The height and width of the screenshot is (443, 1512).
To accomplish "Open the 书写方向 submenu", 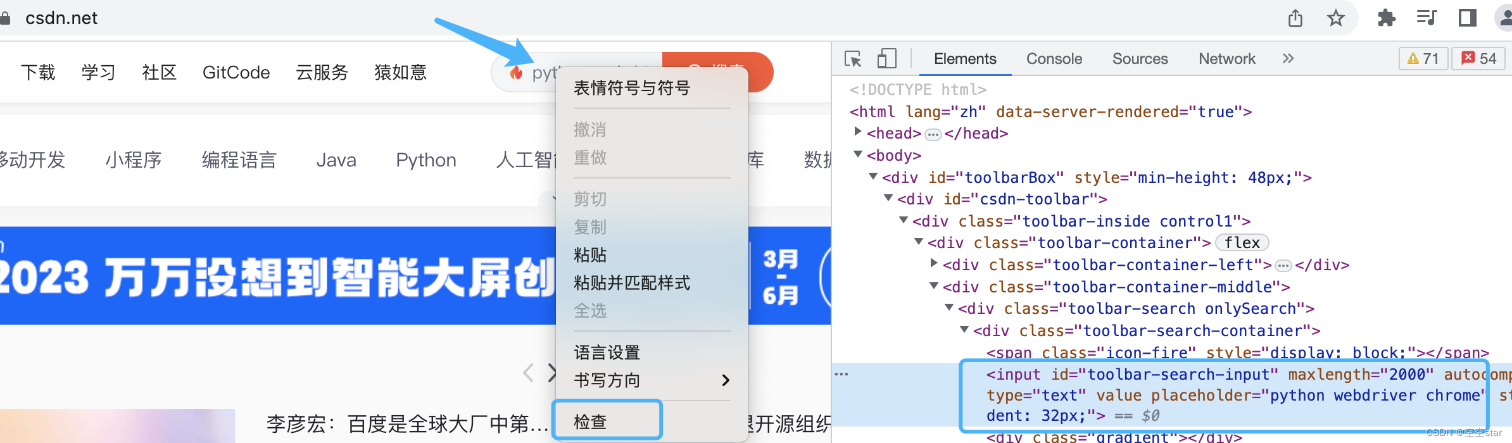I will pos(652,380).
